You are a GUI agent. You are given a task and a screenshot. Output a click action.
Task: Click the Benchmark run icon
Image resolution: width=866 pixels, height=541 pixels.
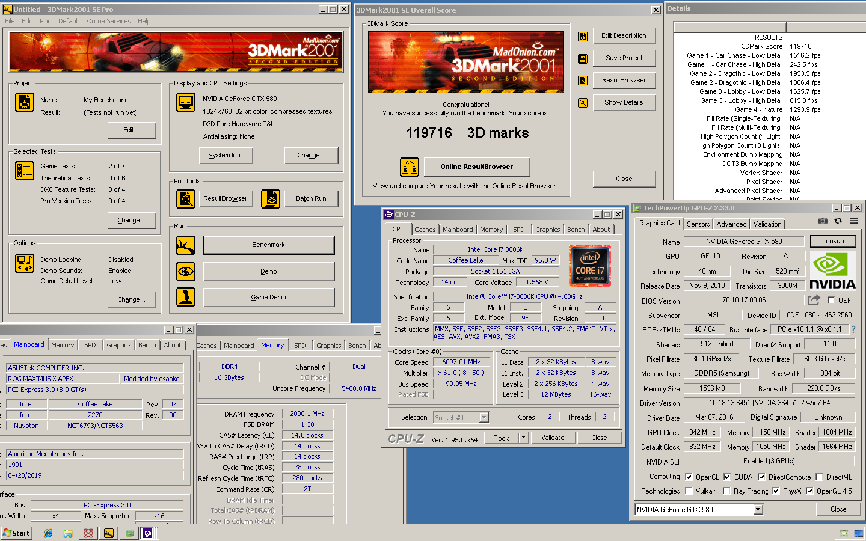186,245
